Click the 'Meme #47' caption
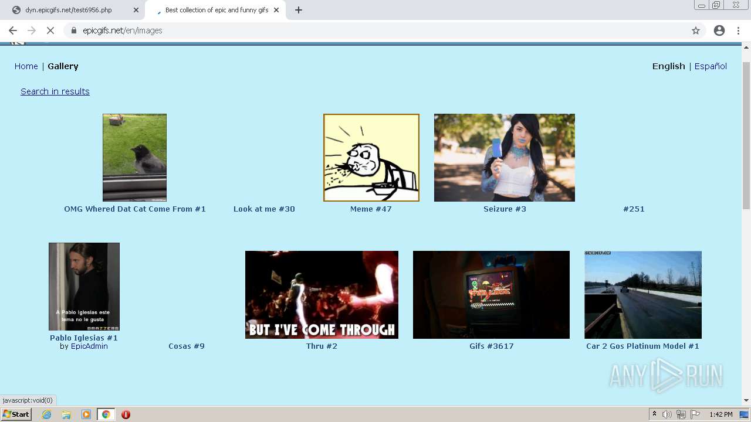This screenshot has width=751, height=422. [371, 209]
